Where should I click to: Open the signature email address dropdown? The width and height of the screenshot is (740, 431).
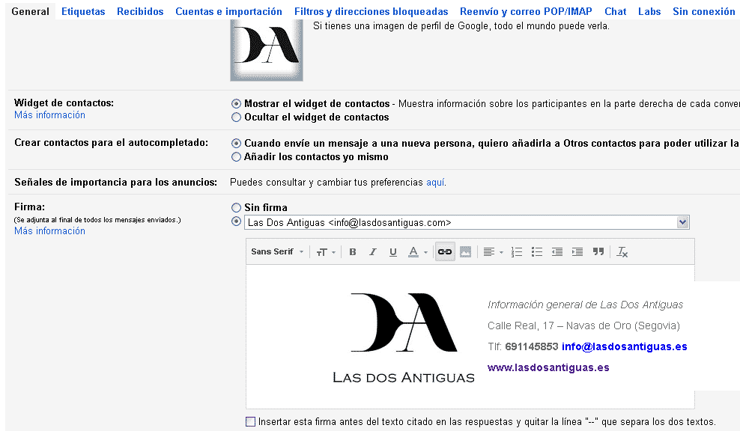pyautogui.click(x=682, y=222)
